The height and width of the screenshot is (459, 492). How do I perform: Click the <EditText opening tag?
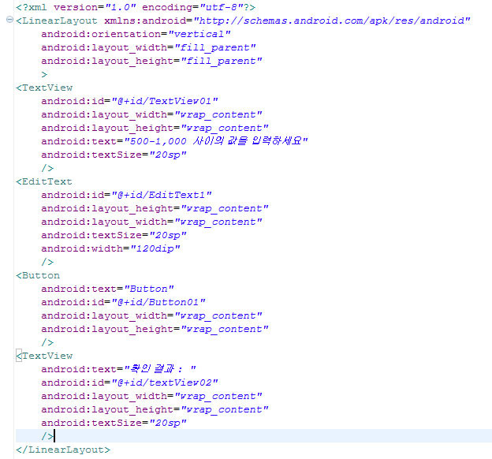point(44,181)
